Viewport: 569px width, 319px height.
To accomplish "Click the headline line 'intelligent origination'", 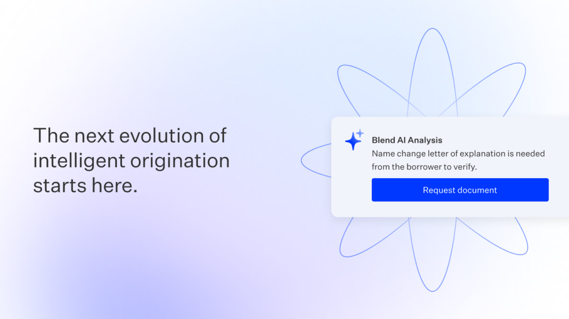I will (131, 161).
